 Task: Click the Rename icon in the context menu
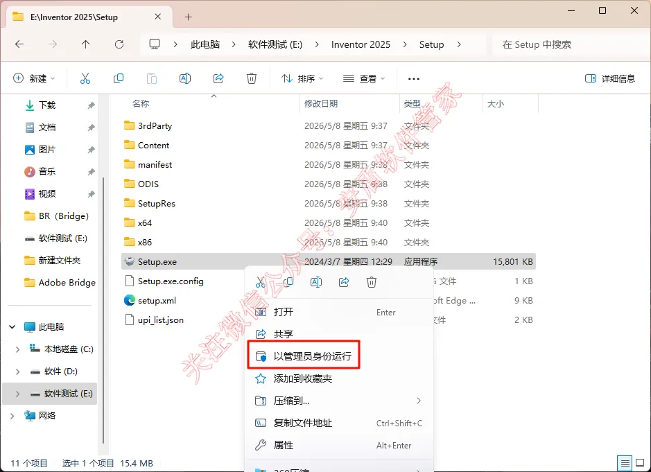(x=316, y=282)
